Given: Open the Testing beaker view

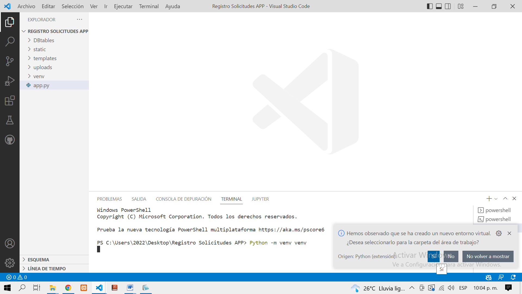Looking at the screenshot, I should [10, 120].
